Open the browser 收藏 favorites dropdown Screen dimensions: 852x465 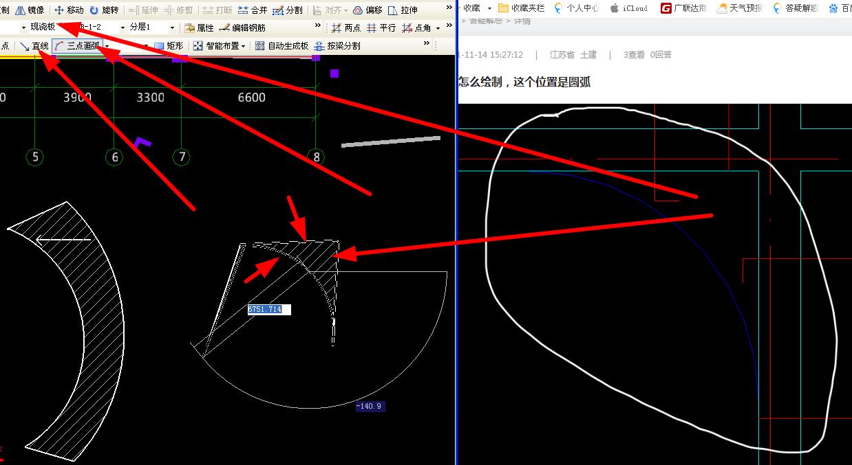coord(489,8)
